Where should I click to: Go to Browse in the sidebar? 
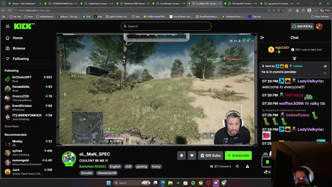point(19,48)
